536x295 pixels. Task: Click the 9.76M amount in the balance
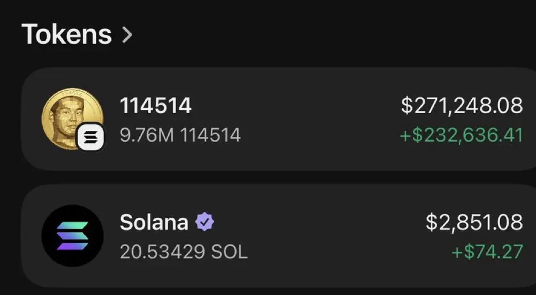(x=147, y=135)
